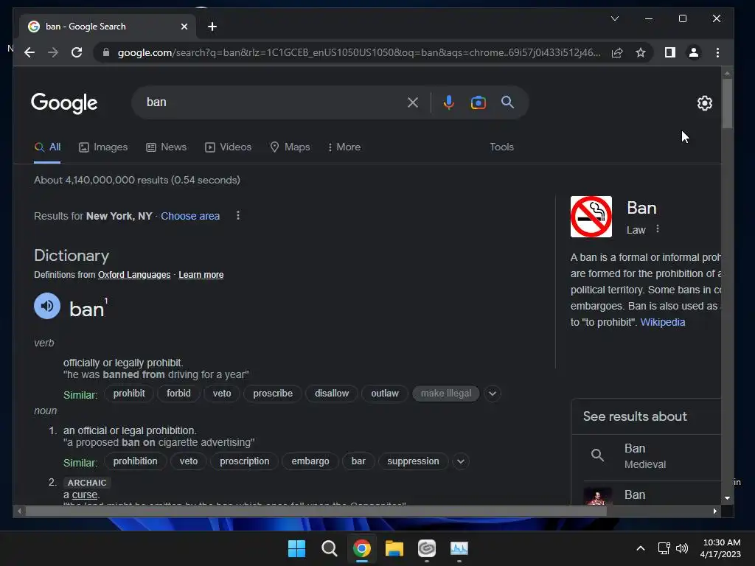Image resolution: width=755 pixels, height=566 pixels.
Task: Open the options menu next to Law
Action: (x=657, y=229)
